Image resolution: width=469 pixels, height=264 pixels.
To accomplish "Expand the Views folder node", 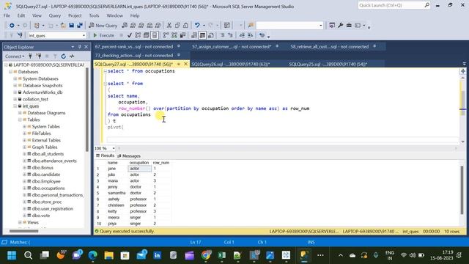I will 20,222.
